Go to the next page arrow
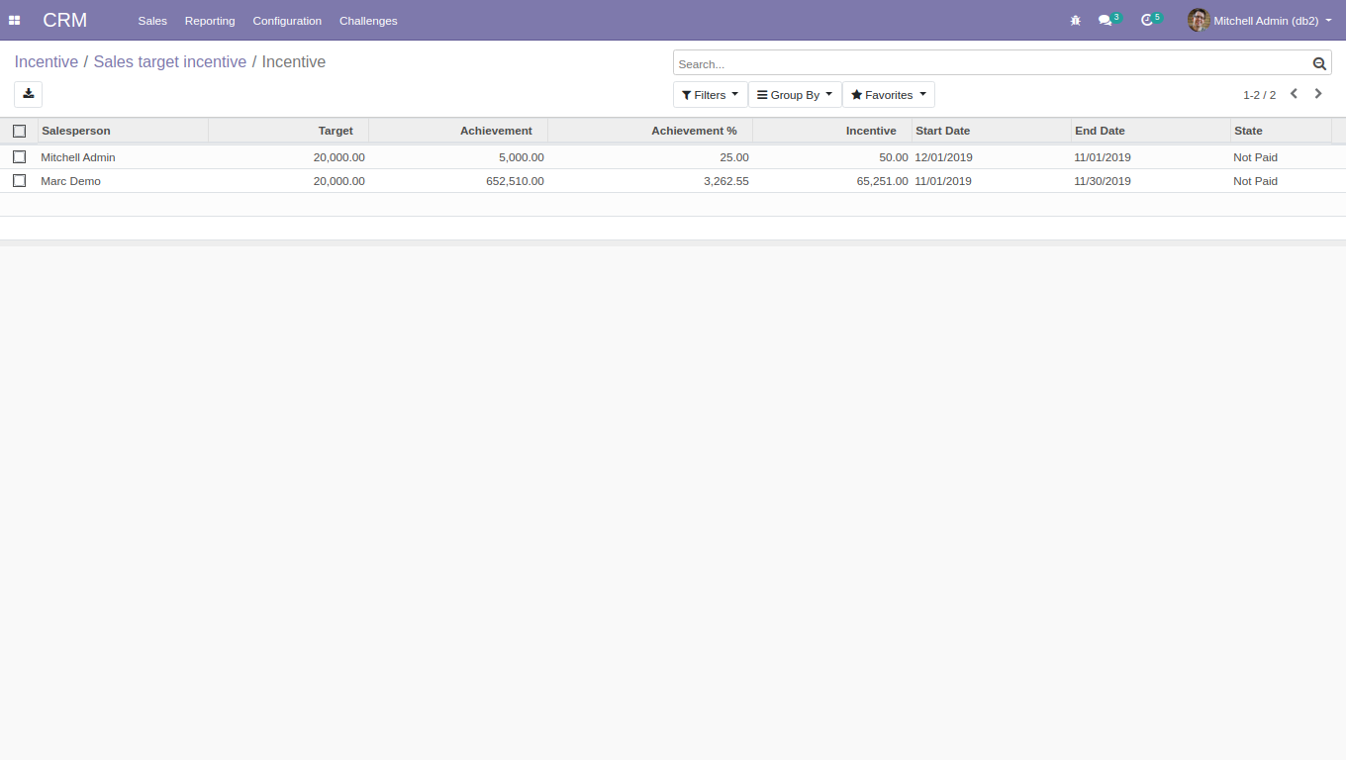 1318,94
